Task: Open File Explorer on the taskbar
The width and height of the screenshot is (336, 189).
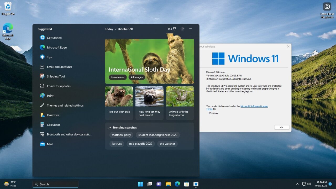Action: (x=168, y=184)
